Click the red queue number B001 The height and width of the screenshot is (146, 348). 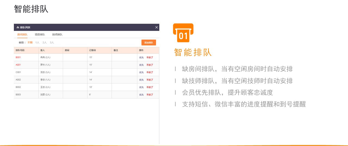(18, 58)
